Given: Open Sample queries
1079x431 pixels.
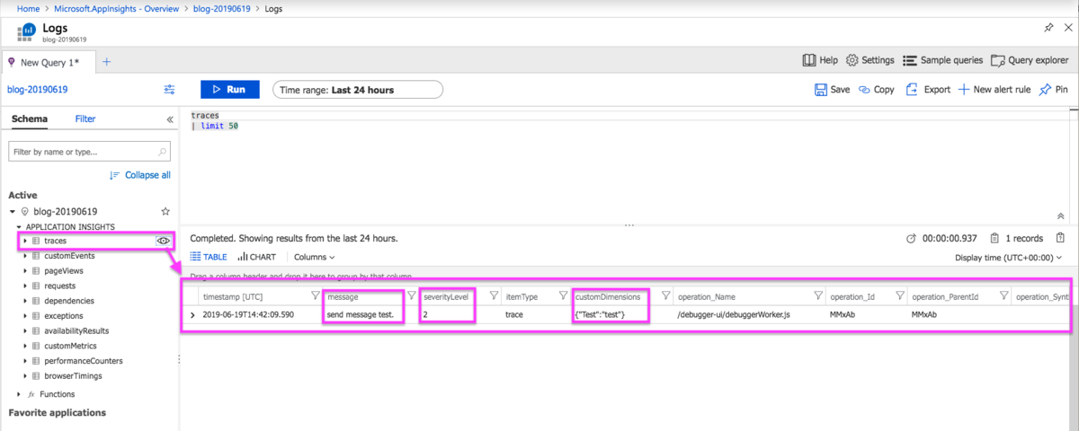Looking at the screenshot, I should coord(942,60).
